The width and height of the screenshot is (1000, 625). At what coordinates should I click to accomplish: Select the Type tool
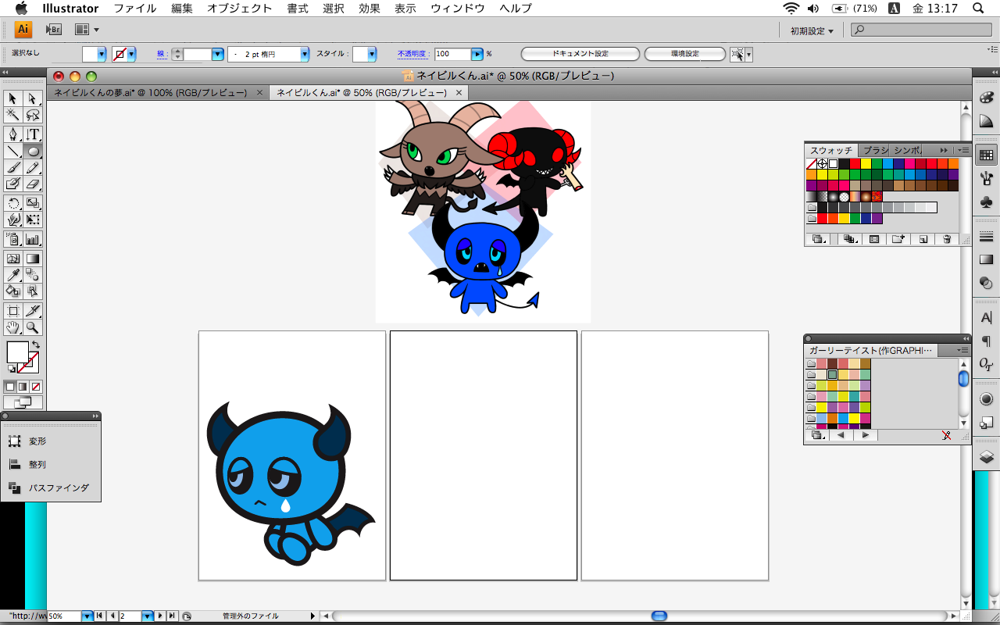pyautogui.click(x=33, y=134)
